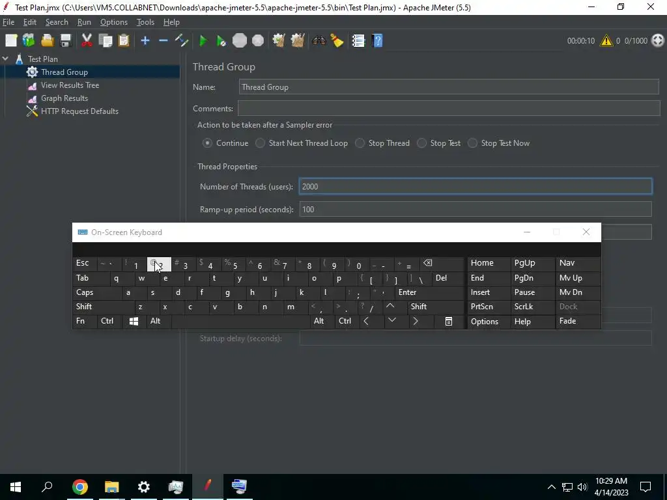
Task: Click the Windows Start button
Action: (16, 487)
